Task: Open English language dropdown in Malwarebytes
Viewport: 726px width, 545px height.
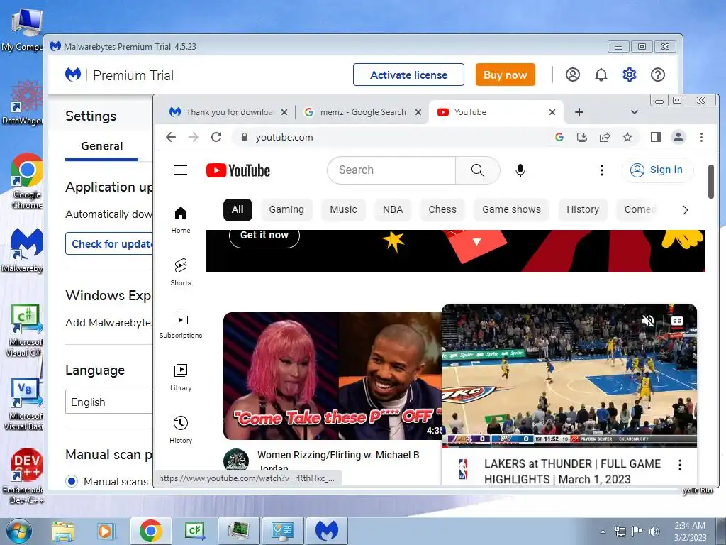Action: [109, 402]
